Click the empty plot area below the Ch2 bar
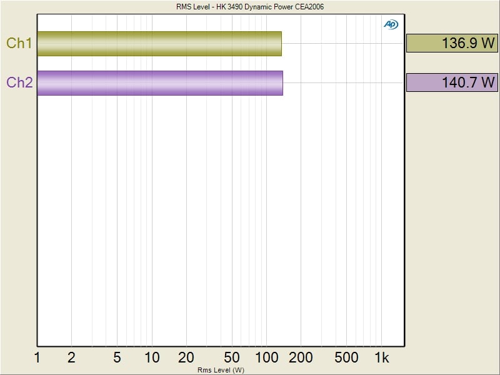This screenshot has width=500, height=375. click(x=219, y=219)
